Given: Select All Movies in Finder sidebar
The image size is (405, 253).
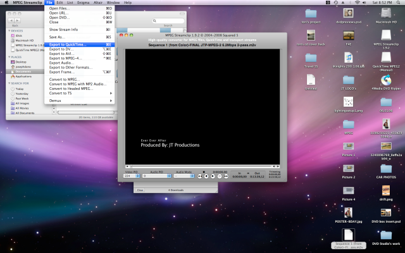Looking at the screenshot, I should [22, 108].
